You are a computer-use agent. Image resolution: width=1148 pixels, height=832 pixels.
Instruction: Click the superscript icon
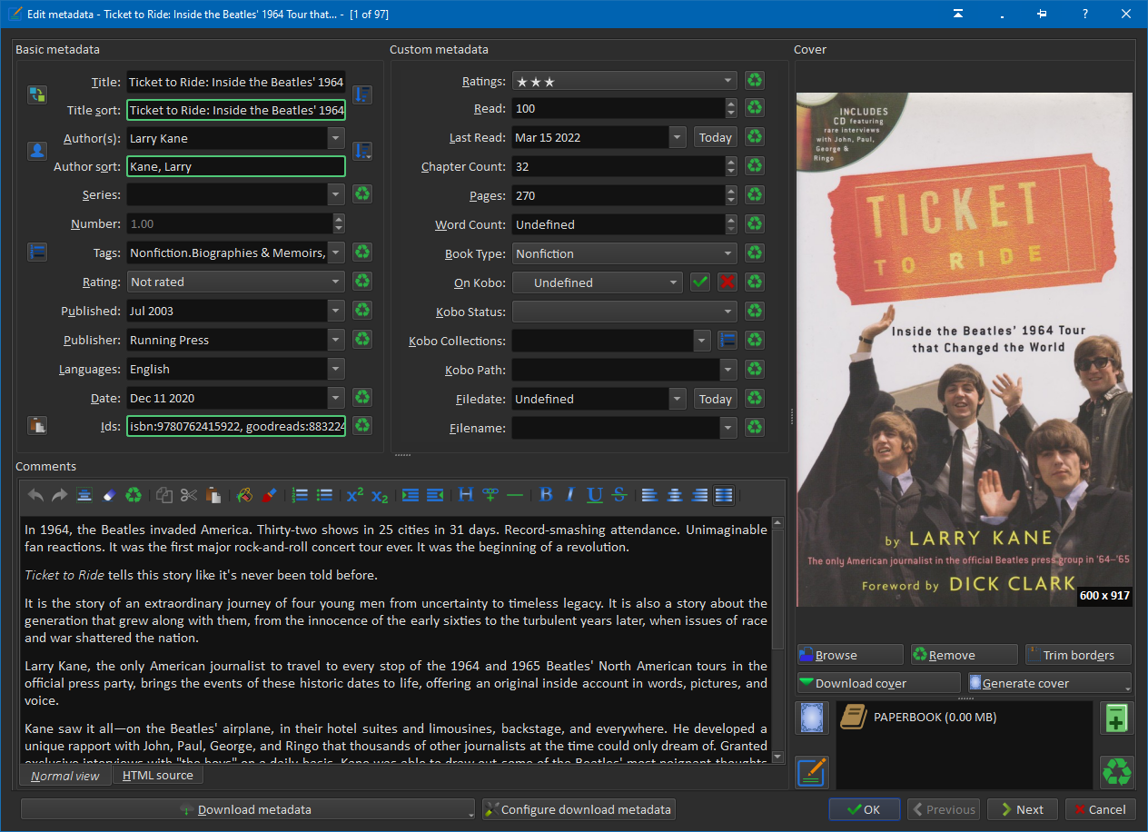355,495
